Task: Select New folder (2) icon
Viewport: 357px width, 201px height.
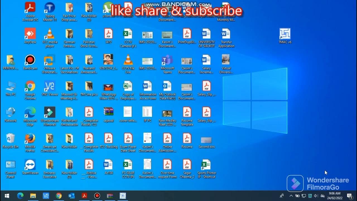Action: coord(69,169)
